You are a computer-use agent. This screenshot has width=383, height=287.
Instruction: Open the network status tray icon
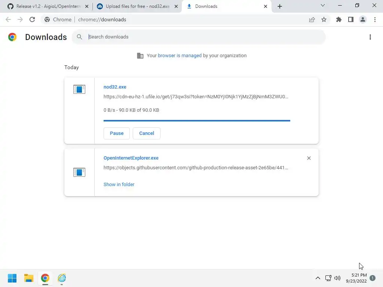coord(328,278)
